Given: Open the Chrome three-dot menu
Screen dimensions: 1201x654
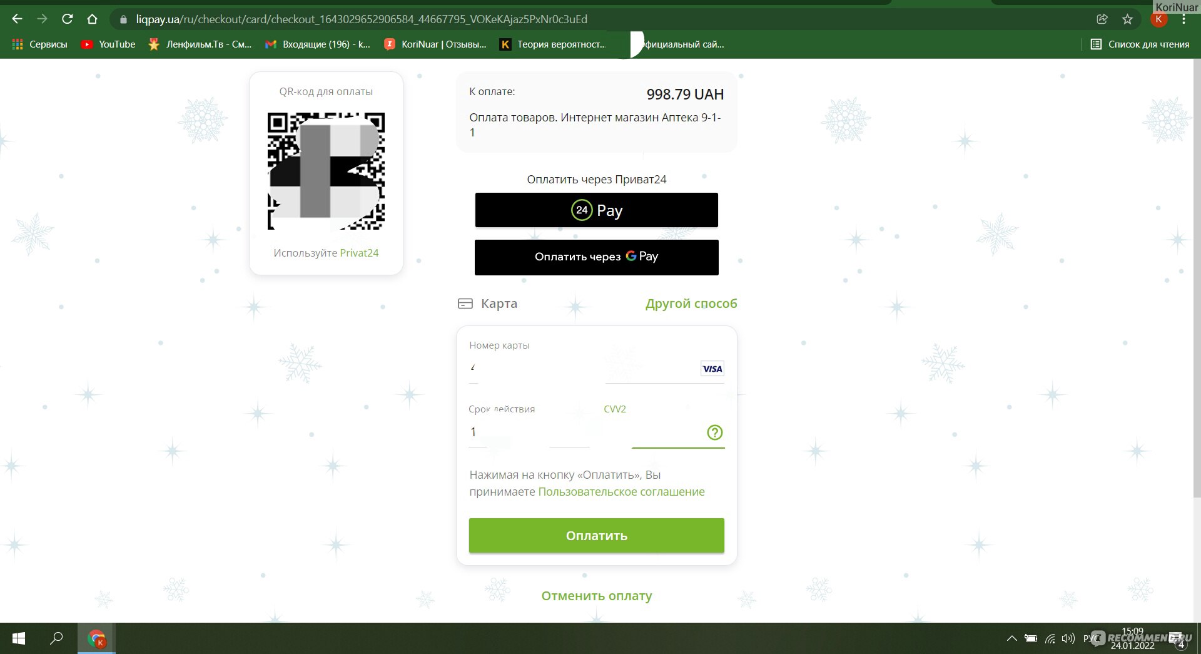Looking at the screenshot, I should click(x=1183, y=19).
